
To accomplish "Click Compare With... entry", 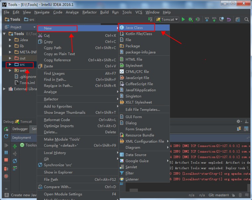I will 78,187.
